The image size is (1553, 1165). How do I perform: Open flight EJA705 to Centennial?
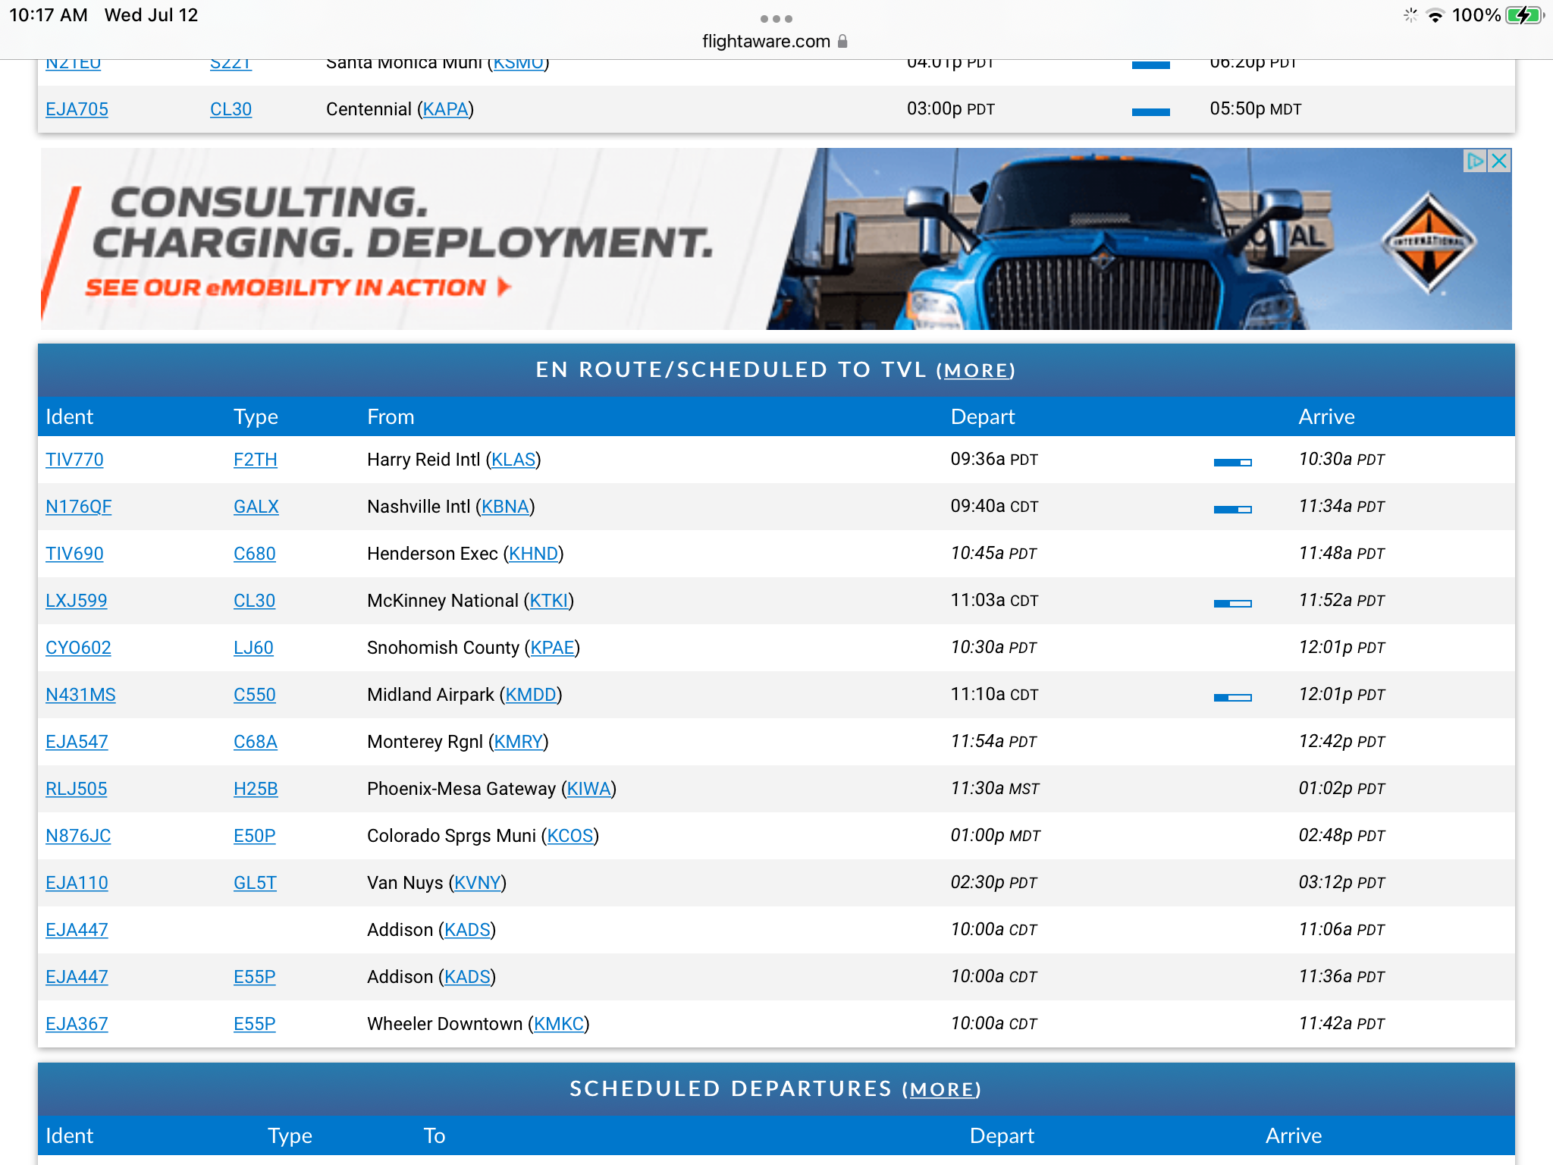tap(77, 109)
